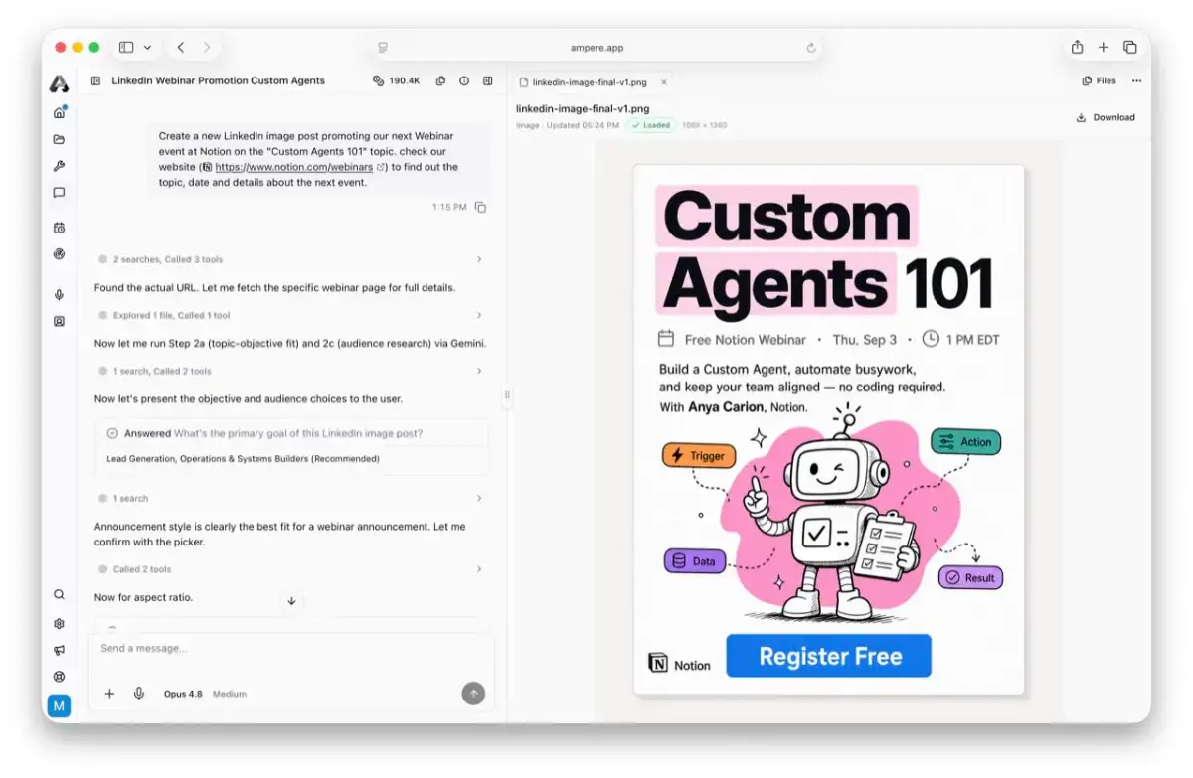Reload the page with the refresh icon
The width and height of the screenshot is (1193, 778).
pyautogui.click(x=811, y=48)
